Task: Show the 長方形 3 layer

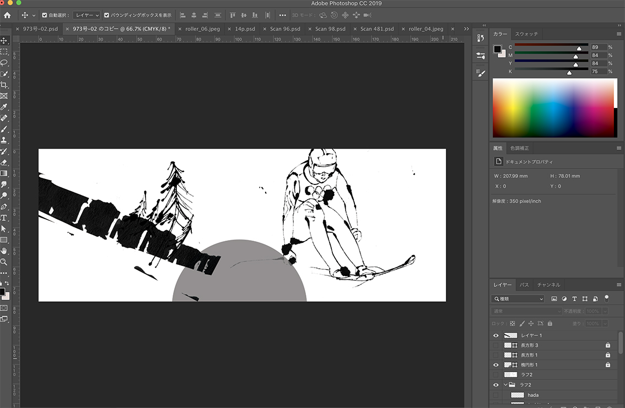Action: pyautogui.click(x=495, y=345)
